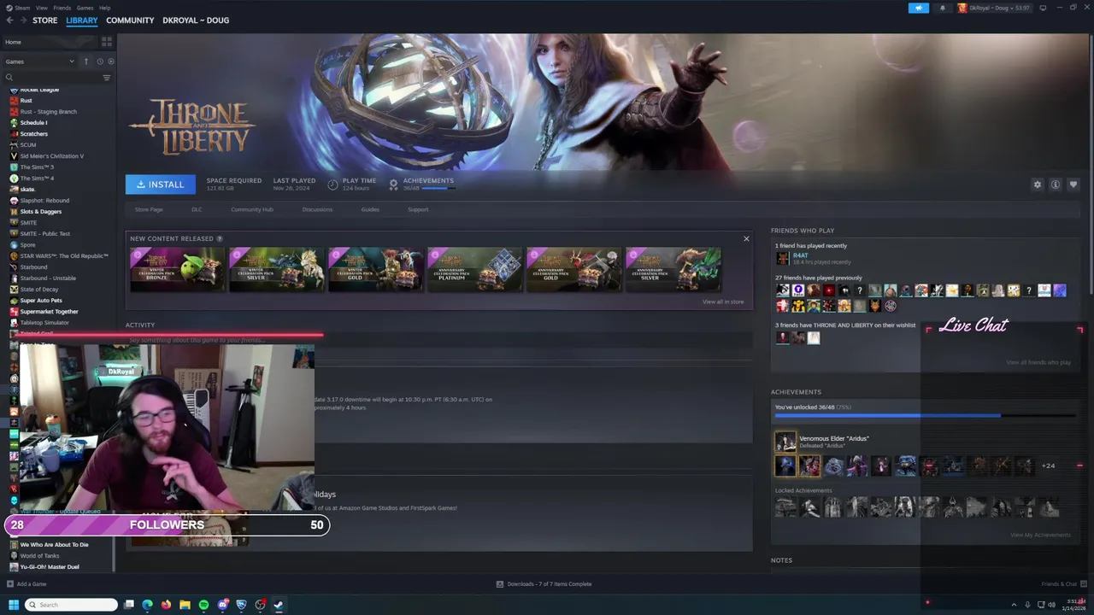1094x615 pixels.
Task: Open Windows Start menu
Action: tap(13, 605)
